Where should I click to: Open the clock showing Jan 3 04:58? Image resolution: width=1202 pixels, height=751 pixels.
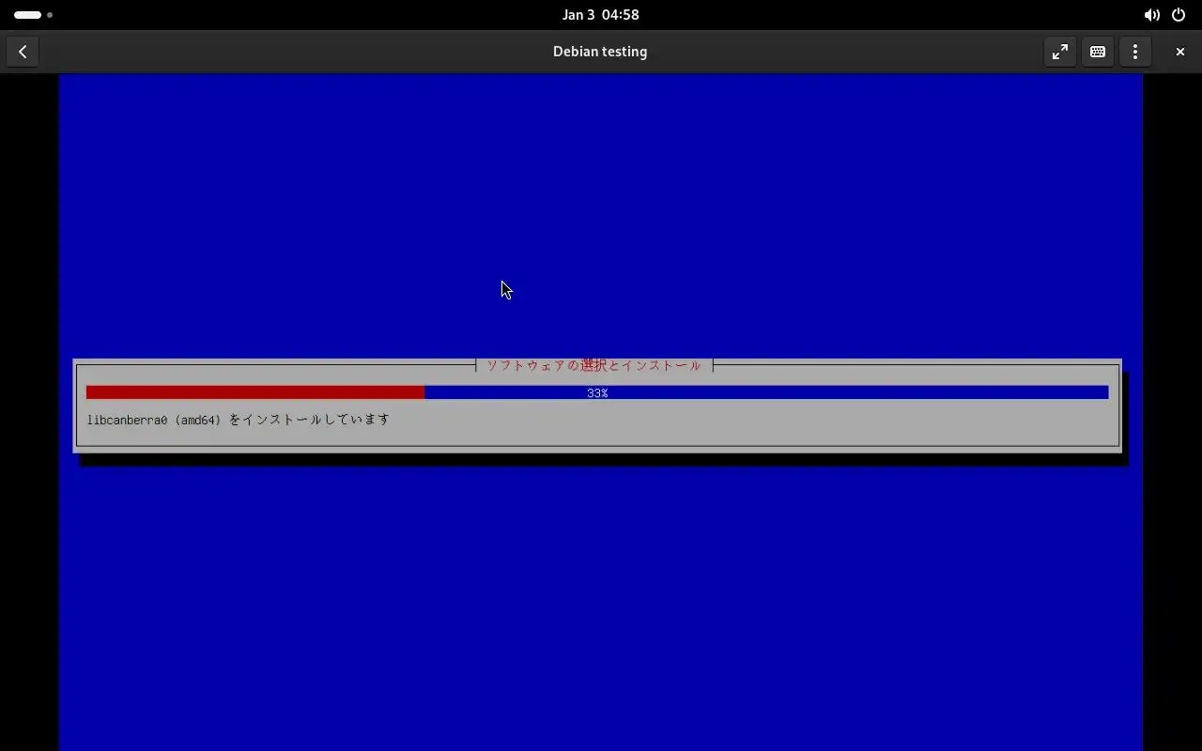tap(601, 15)
